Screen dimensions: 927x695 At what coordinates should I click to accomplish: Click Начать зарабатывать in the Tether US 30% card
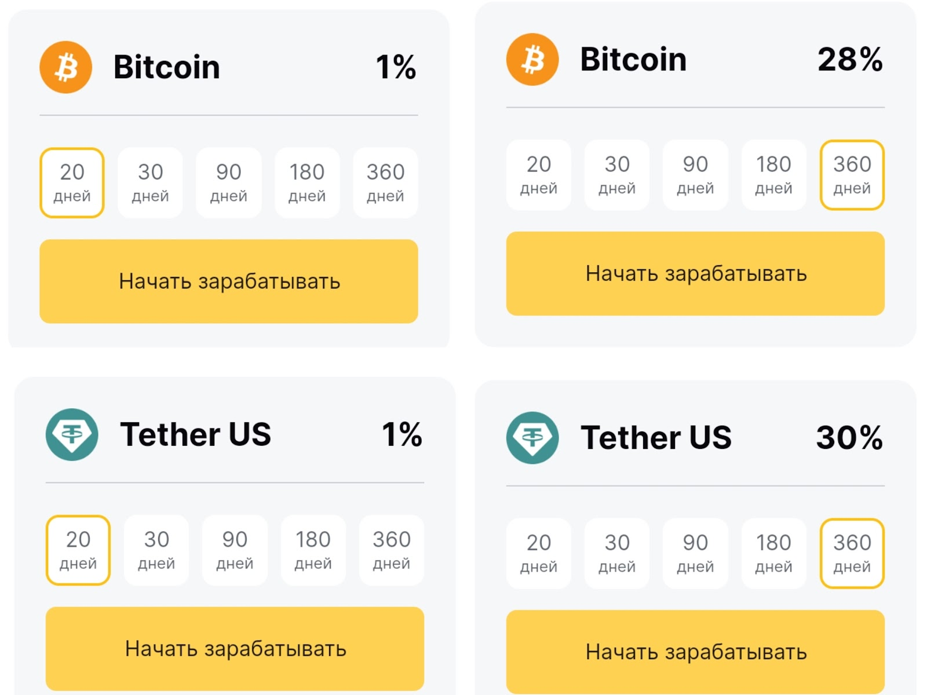(695, 652)
